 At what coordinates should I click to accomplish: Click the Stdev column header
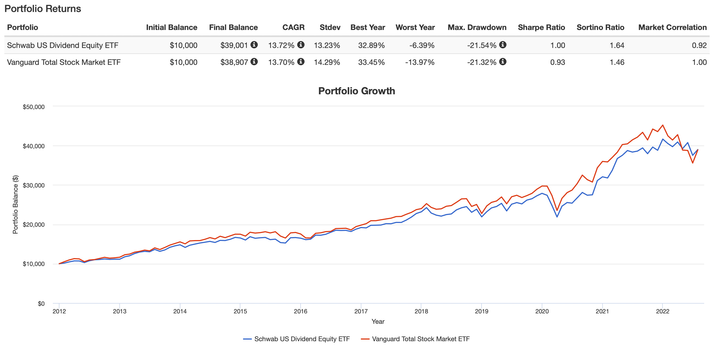330,28
